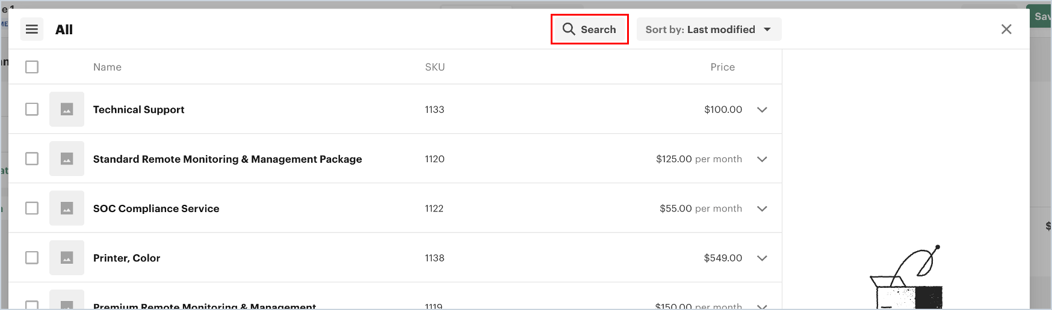Expand the SOC Compliance Service chevron
Image resolution: width=1052 pixels, height=310 pixels.
(762, 208)
